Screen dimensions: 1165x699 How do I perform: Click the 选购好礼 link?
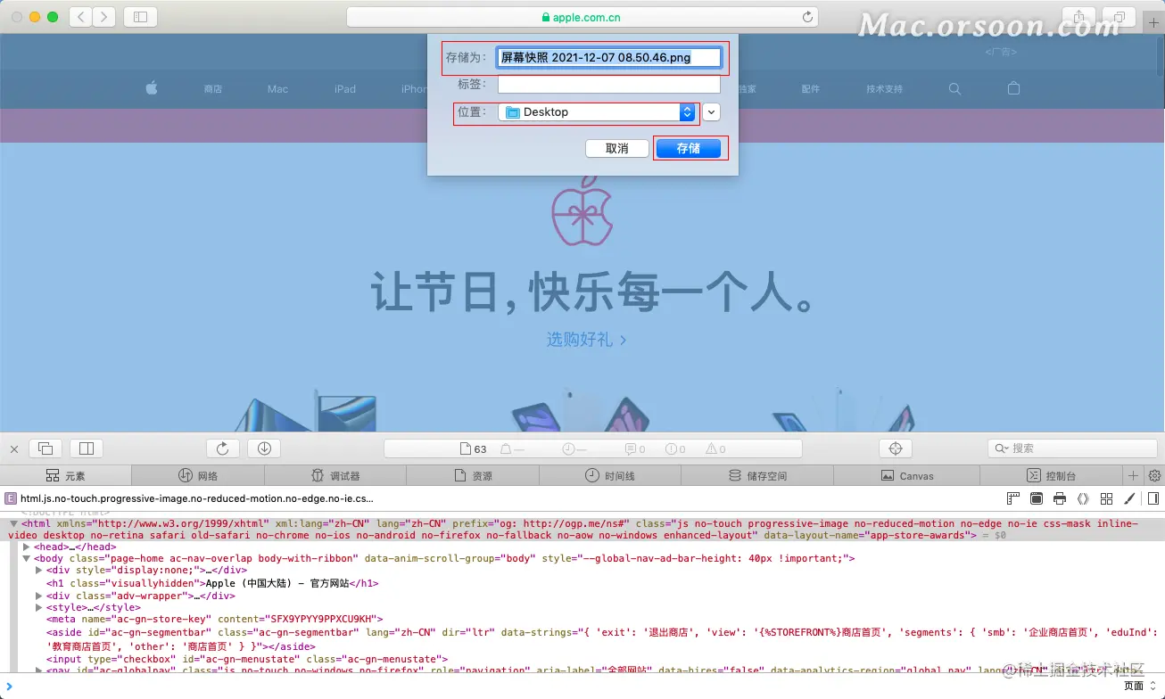point(586,340)
